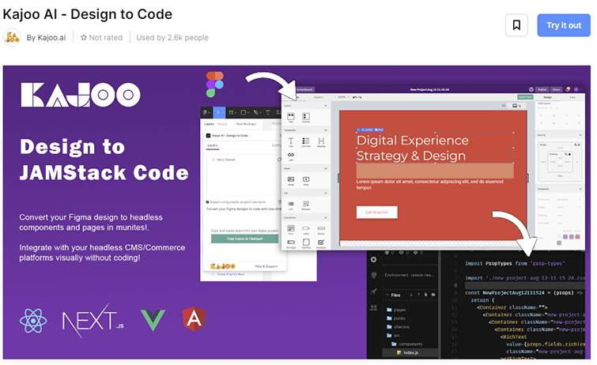Click the Publish button in Kajoo editor
This screenshot has height=365, width=597.
(x=542, y=89)
